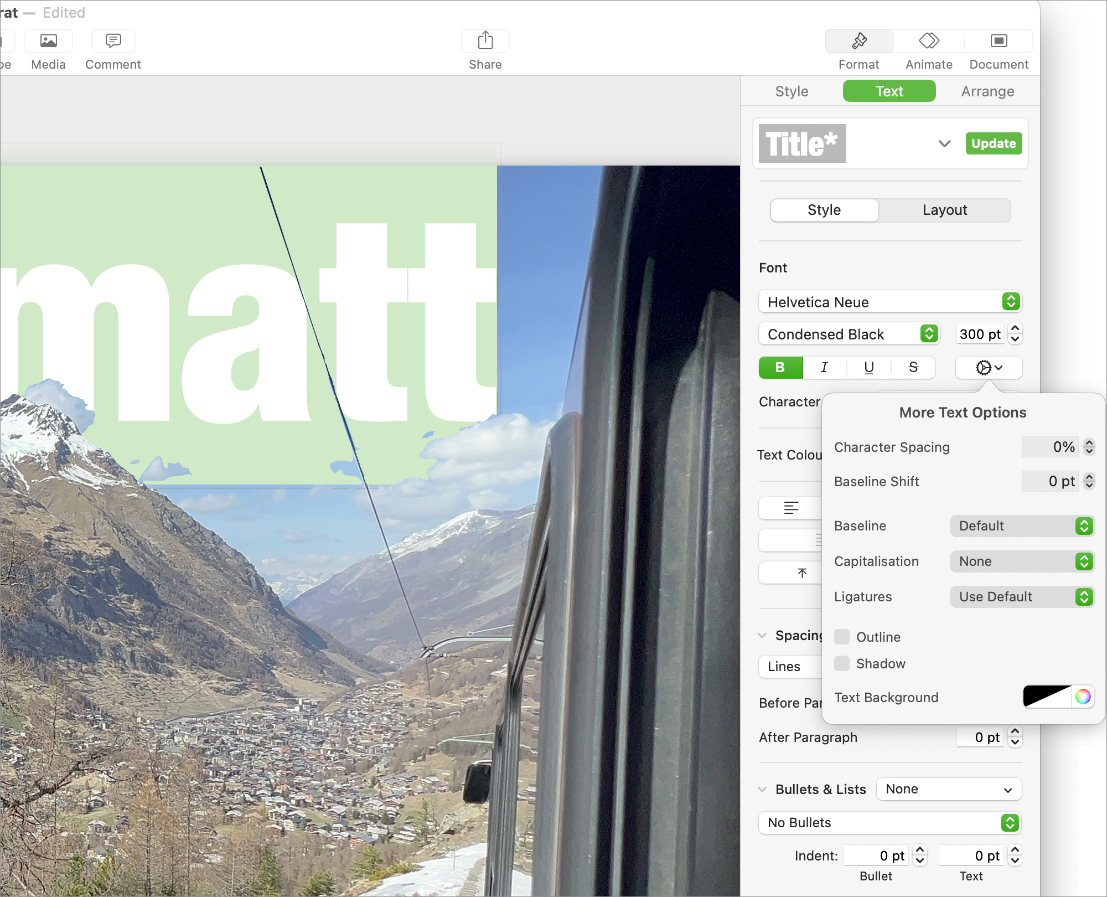Click the Text indent stepper
1107x897 pixels.
coord(1015,856)
